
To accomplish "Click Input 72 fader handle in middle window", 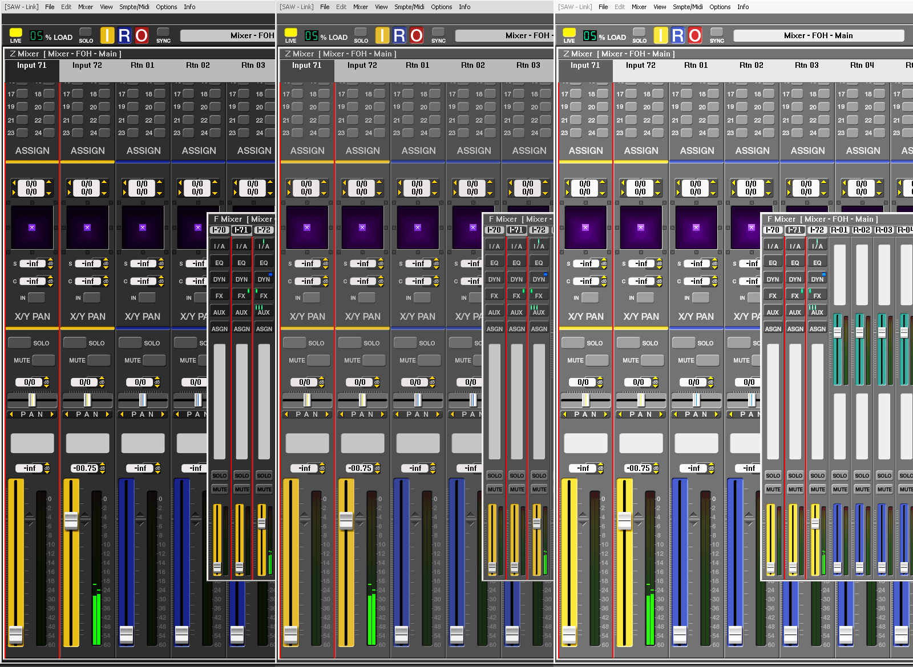I will (346, 520).
